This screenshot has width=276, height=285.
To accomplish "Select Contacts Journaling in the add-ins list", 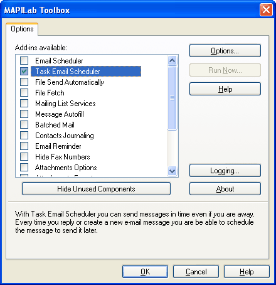I will coord(65,136).
